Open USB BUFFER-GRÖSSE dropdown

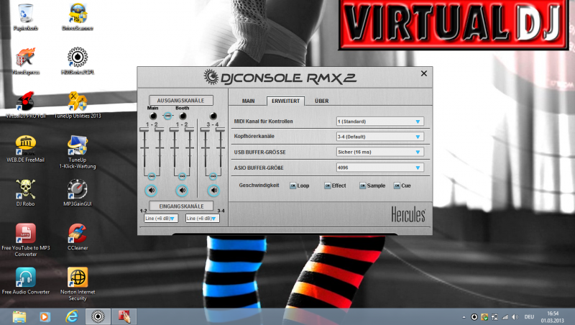click(380, 152)
